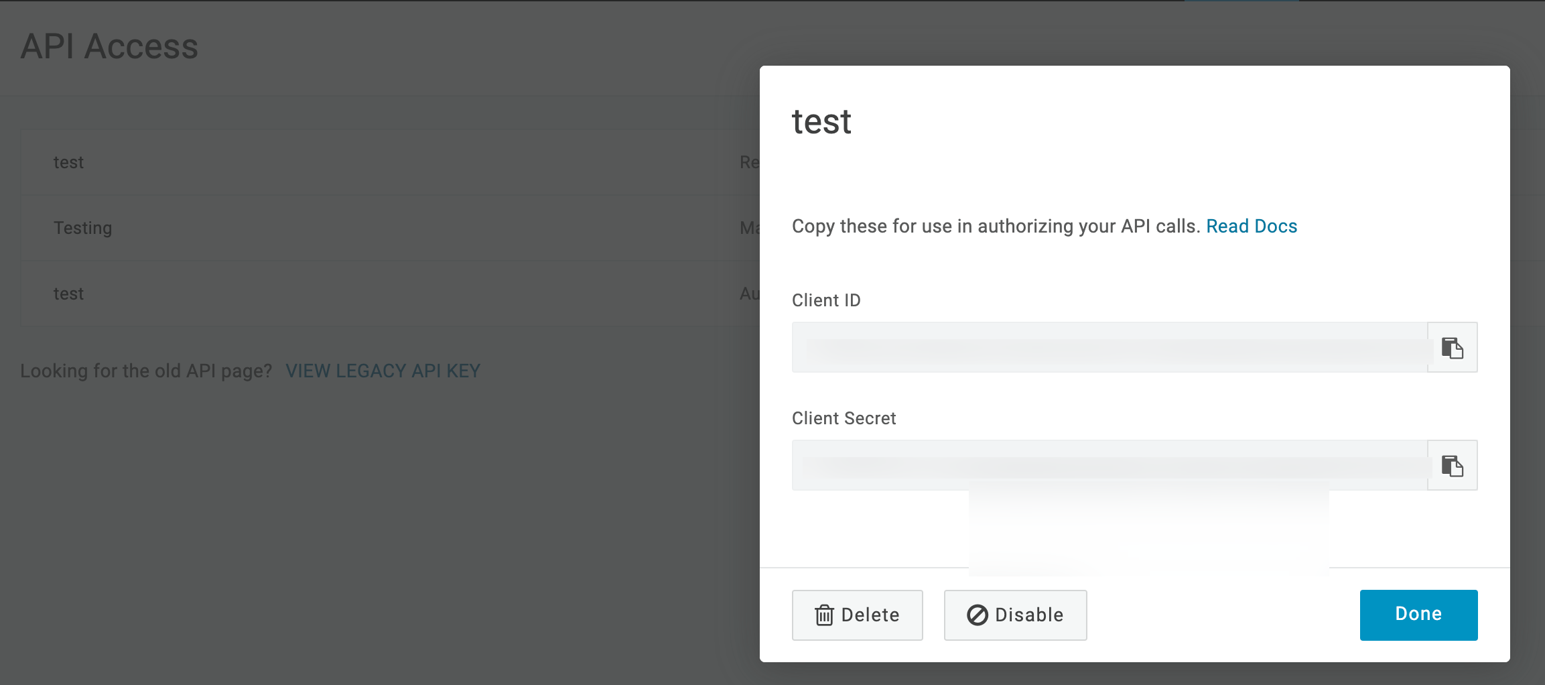The height and width of the screenshot is (685, 1545).
Task: Open View Legacy API Key link
Action: click(383, 371)
